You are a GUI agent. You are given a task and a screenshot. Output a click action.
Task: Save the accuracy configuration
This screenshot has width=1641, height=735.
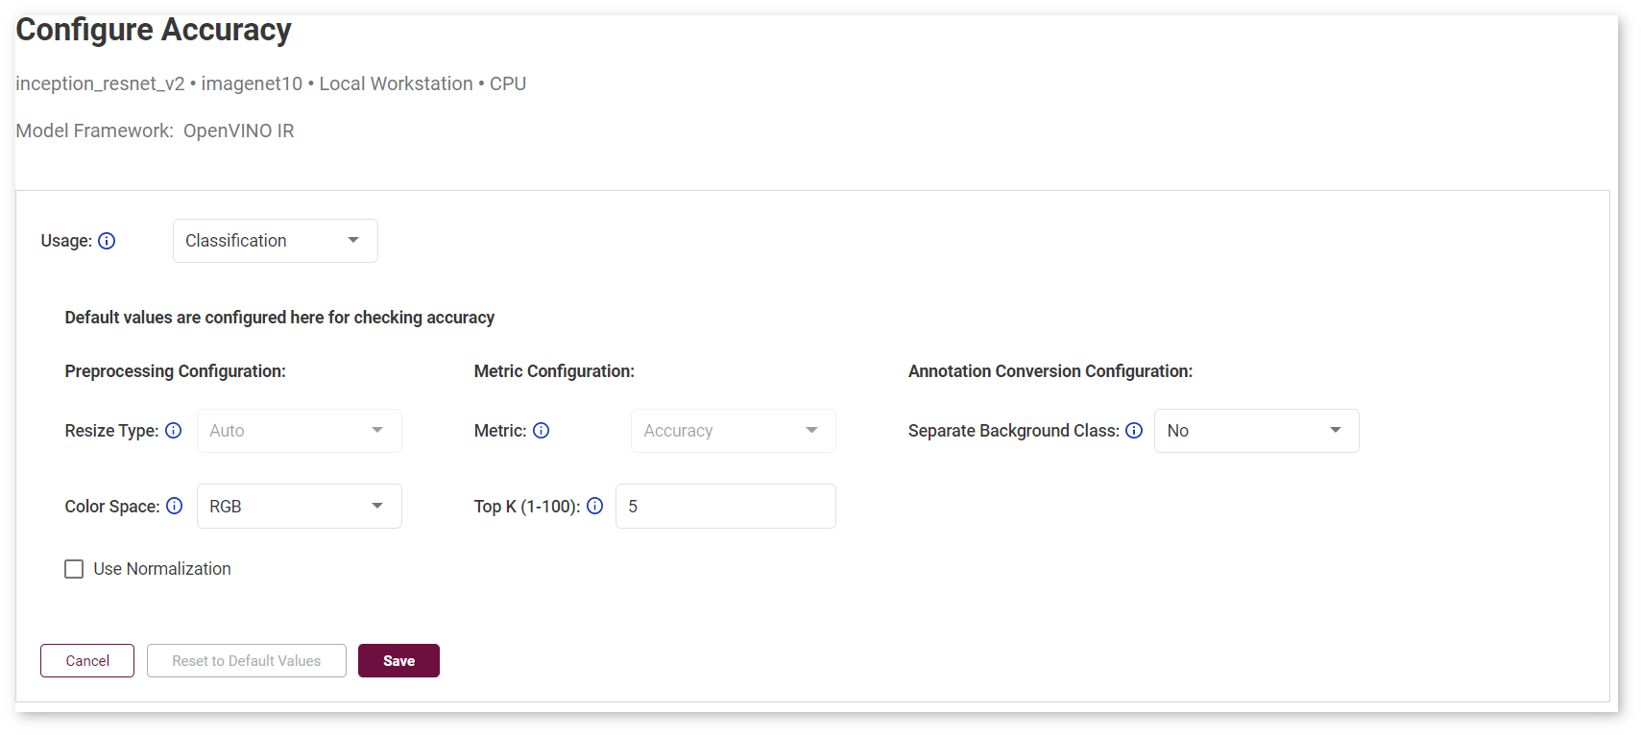tap(398, 661)
